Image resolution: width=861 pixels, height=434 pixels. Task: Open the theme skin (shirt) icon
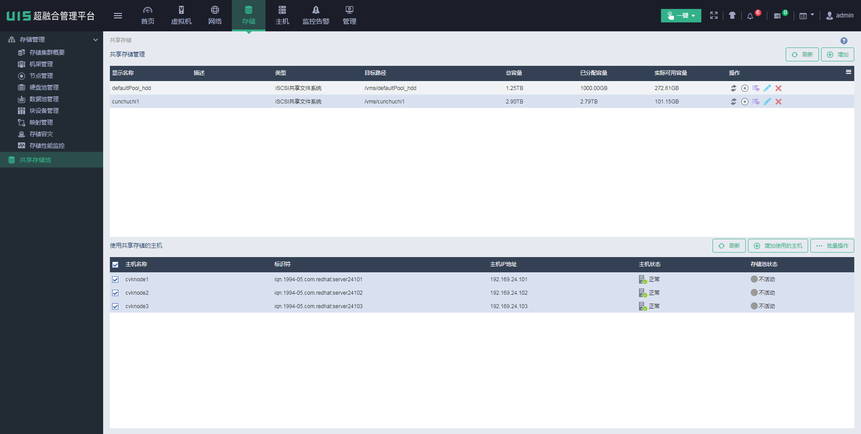(732, 16)
